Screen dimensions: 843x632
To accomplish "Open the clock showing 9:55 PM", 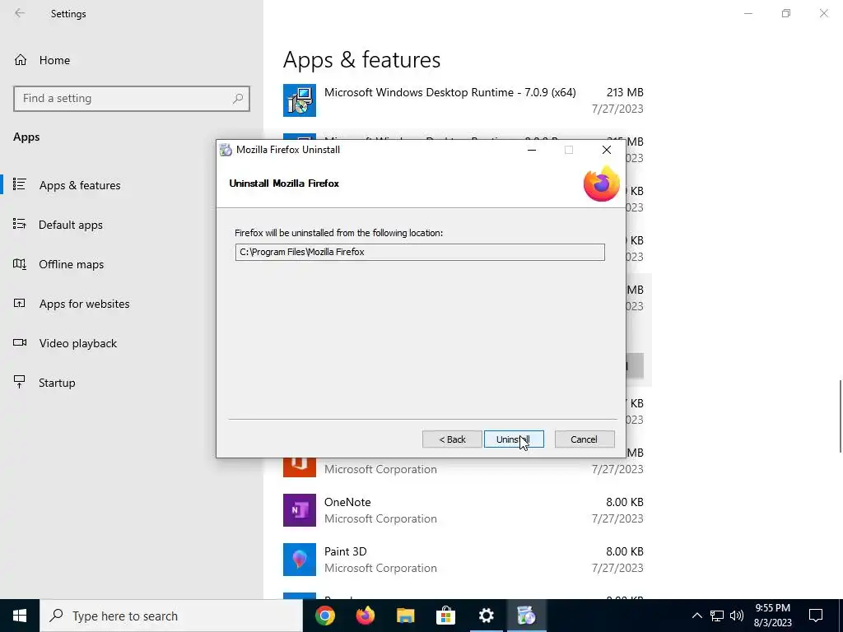I will point(772,616).
